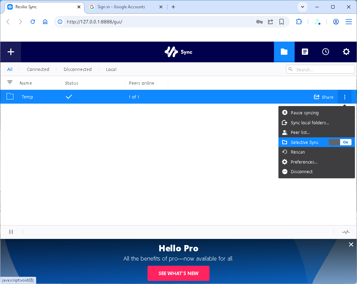The image size is (357, 284).
Task: Open the notifications list icon in header
Action: (305, 52)
